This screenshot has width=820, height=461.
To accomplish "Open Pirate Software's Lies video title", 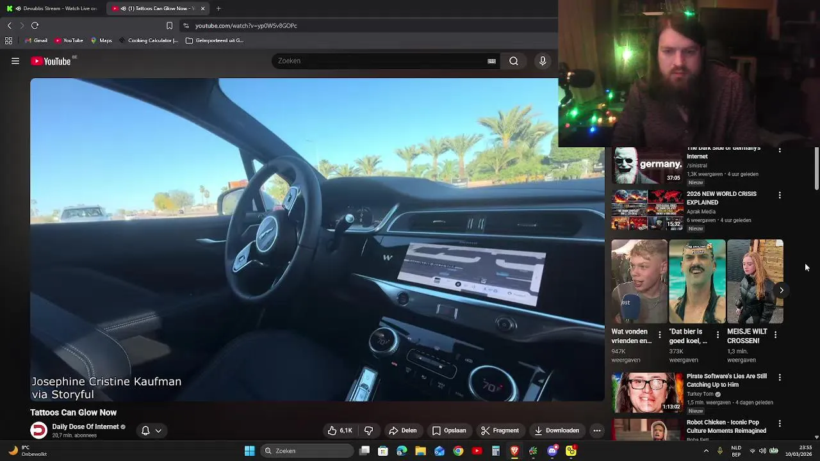I will (726, 380).
